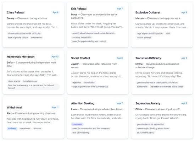Viewport: 195px width, 141px height.
Task: Select the fear of public failure tag
Action: [x=18, y=38]
